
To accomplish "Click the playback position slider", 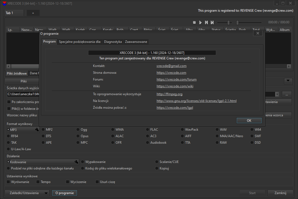I will tap(249, 23).
